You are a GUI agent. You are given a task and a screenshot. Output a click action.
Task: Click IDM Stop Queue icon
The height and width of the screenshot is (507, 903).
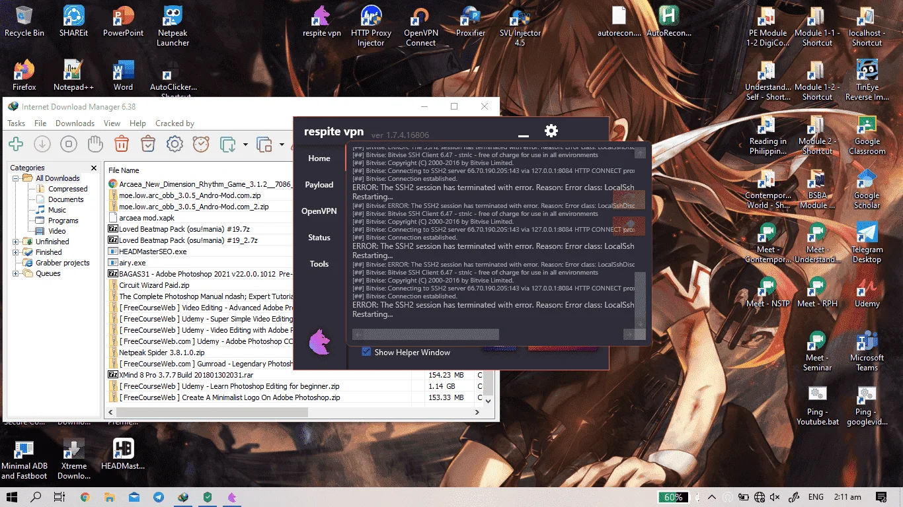point(264,144)
